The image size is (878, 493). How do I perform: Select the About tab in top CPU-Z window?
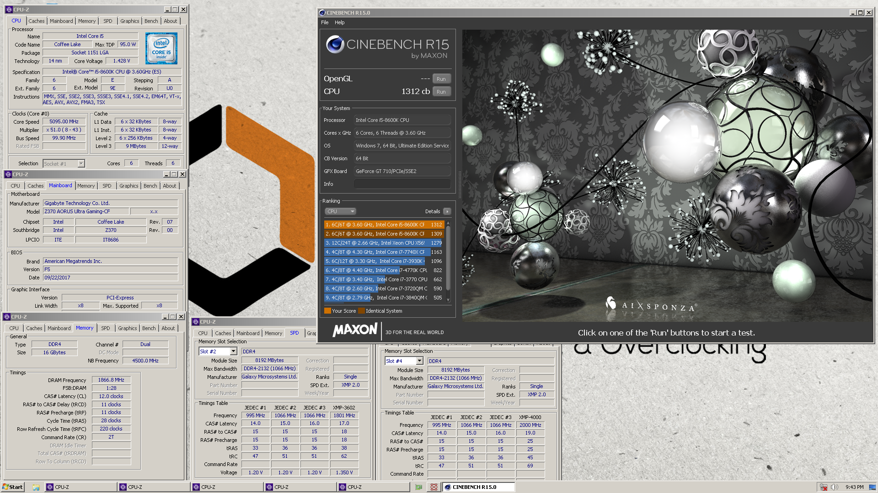[170, 21]
